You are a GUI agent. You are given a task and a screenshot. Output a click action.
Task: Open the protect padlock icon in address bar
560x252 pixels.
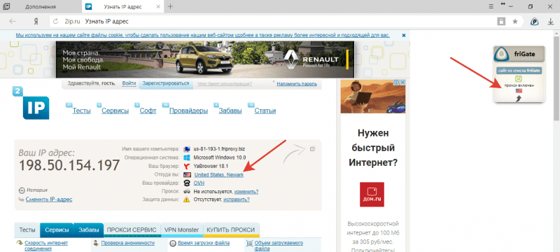tap(501, 22)
